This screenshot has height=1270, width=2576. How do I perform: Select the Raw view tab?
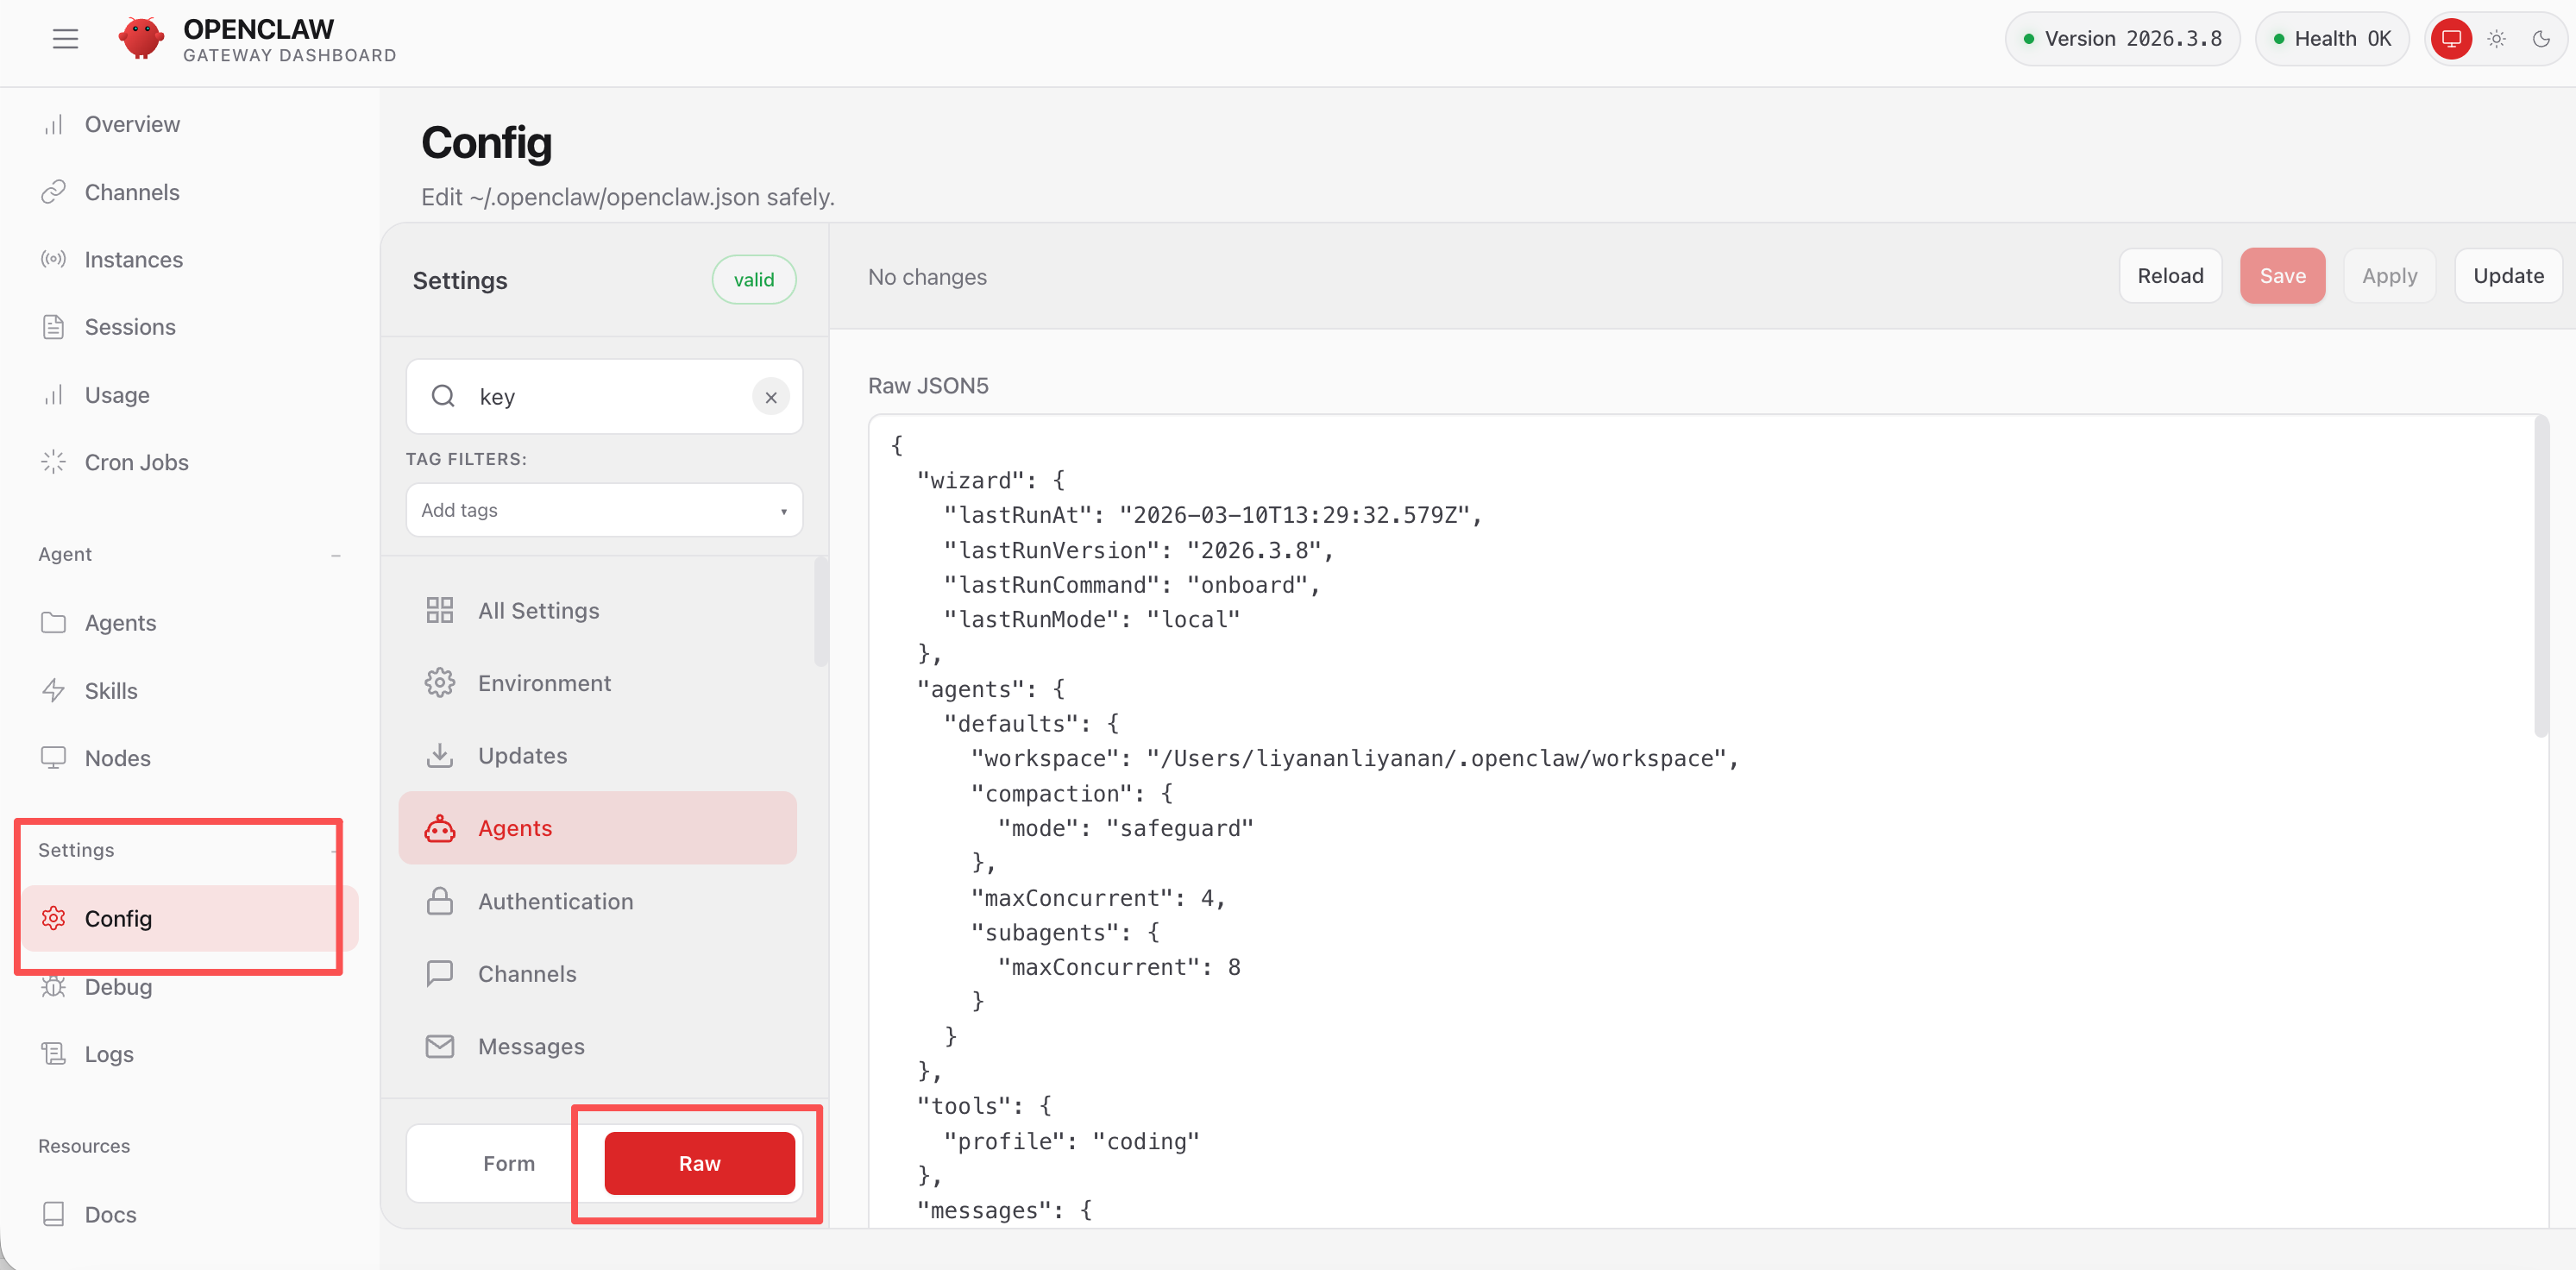[699, 1163]
